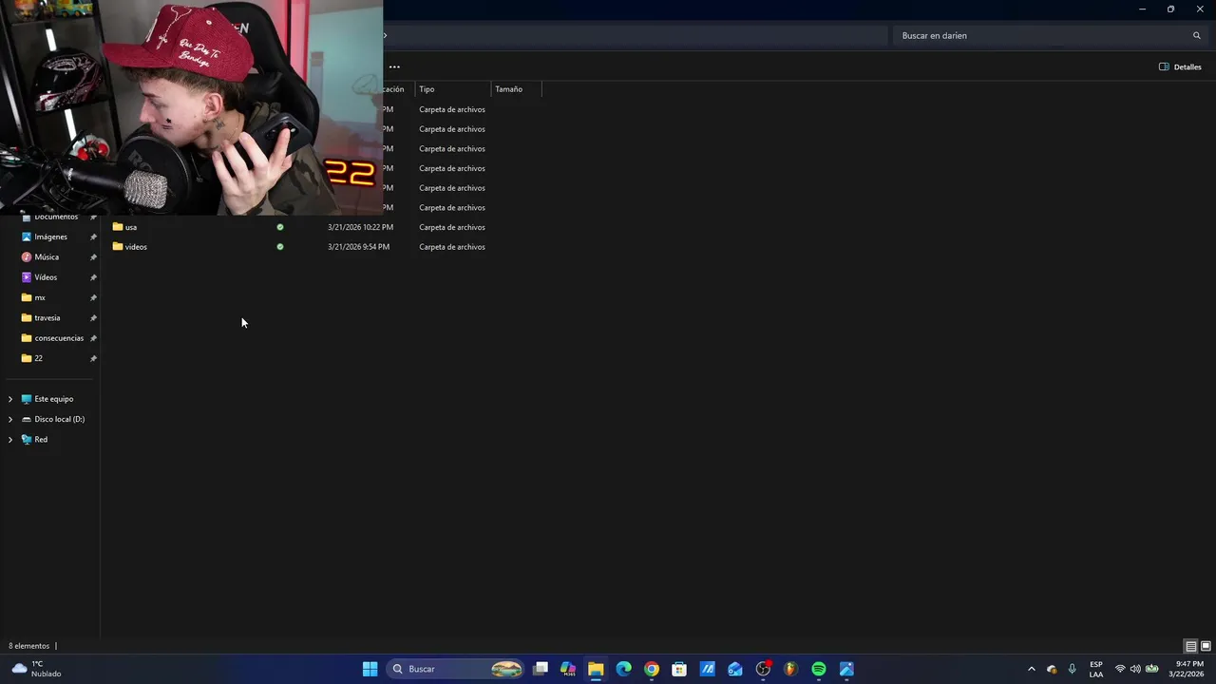Open the 22 pinned folder
The image size is (1216, 684).
pos(38,358)
